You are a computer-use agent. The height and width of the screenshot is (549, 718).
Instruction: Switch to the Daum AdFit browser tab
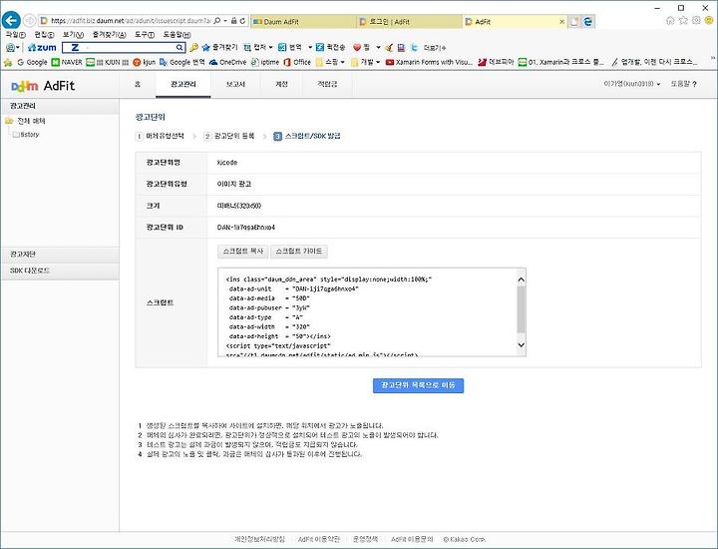click(303, 22)
